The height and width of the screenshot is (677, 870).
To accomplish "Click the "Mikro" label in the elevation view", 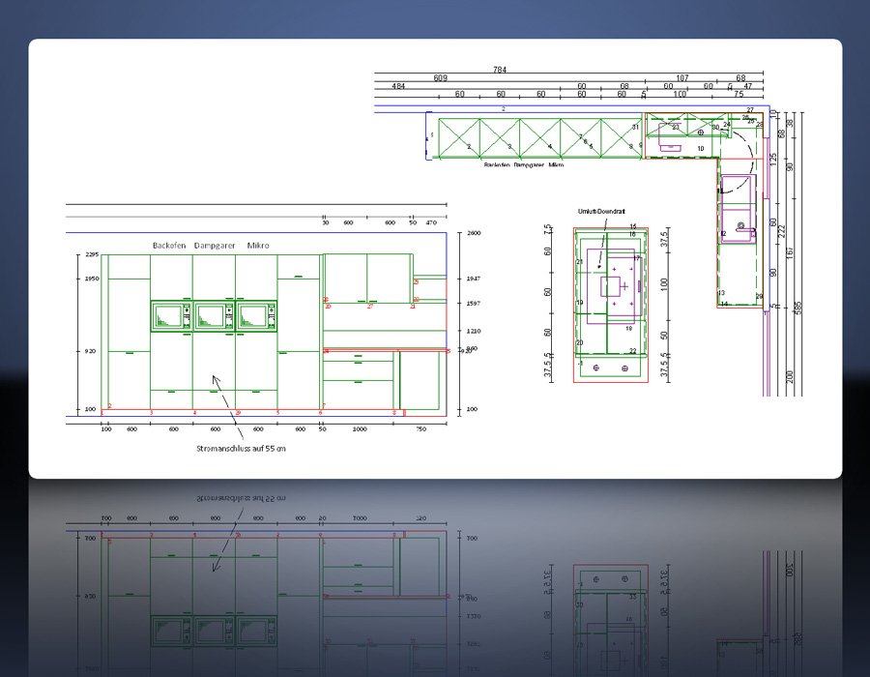I will (x=258, y=246).
